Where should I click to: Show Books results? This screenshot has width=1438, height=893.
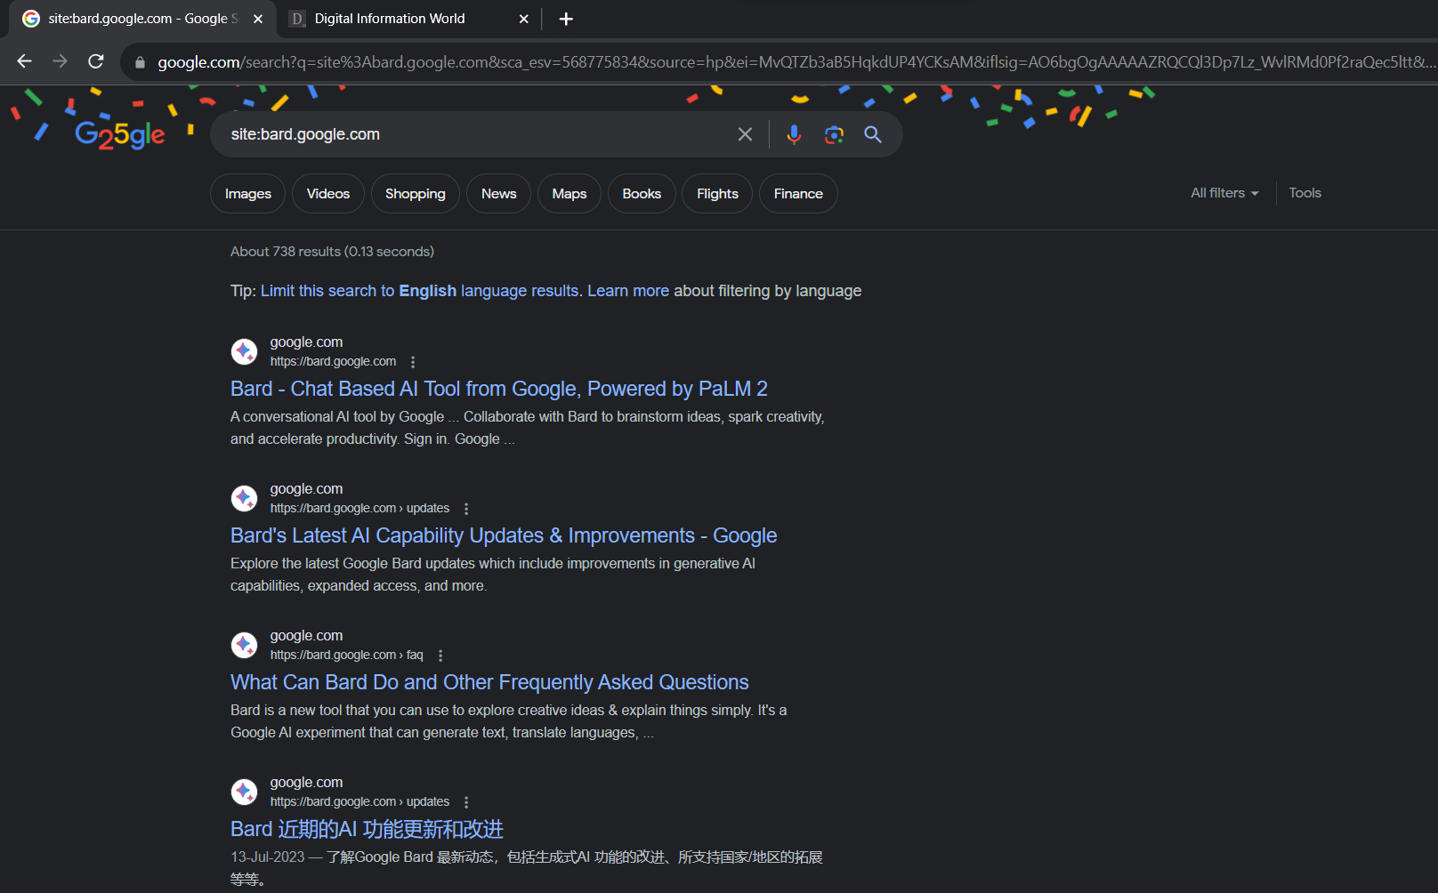[642, 194]
